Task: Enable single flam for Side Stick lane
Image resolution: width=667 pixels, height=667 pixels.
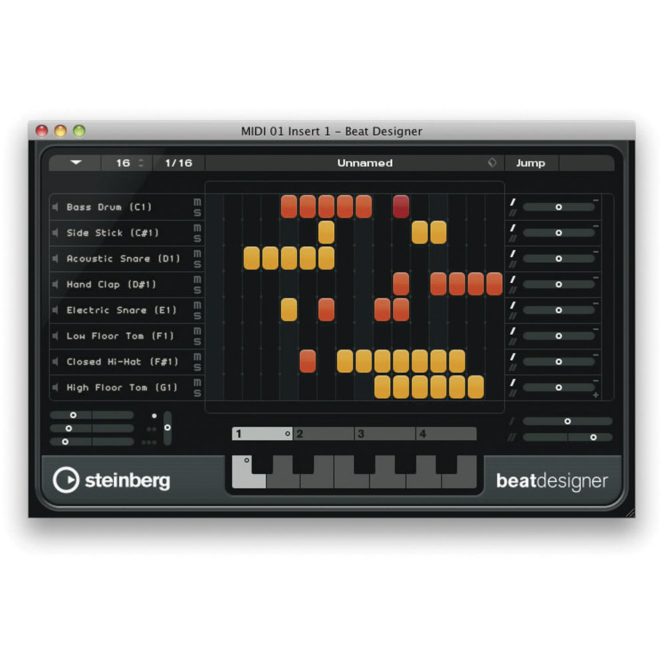Action: (513, 227)
